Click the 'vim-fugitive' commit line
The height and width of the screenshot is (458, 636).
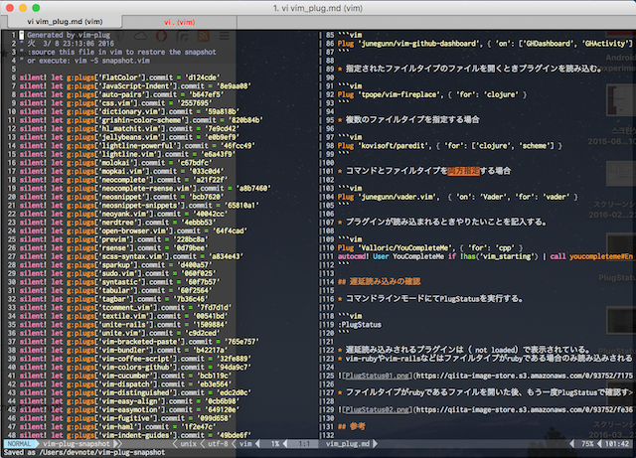pos(126,418)
